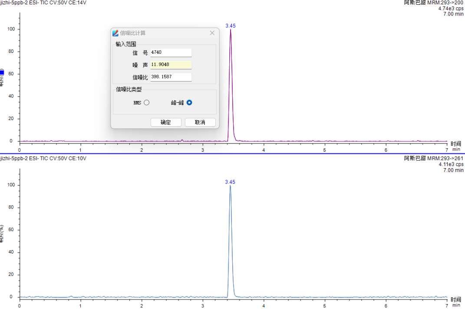Screen dimensions: 465x309
Task: Close the 信噪比计算 dialog with the X
Action: (x=212, y=33)
